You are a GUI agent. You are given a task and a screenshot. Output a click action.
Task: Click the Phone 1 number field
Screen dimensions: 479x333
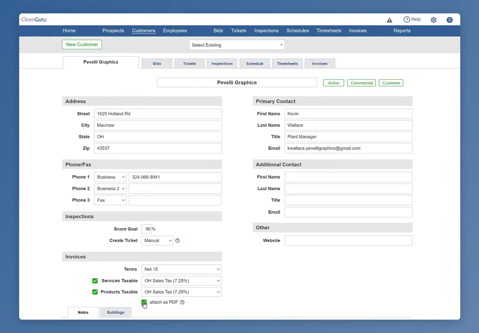pos(175,177)
